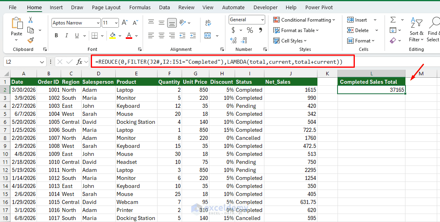Decrease font size with smaller A
The width and height of the screenshot is (440, 222).
(135, 23)
